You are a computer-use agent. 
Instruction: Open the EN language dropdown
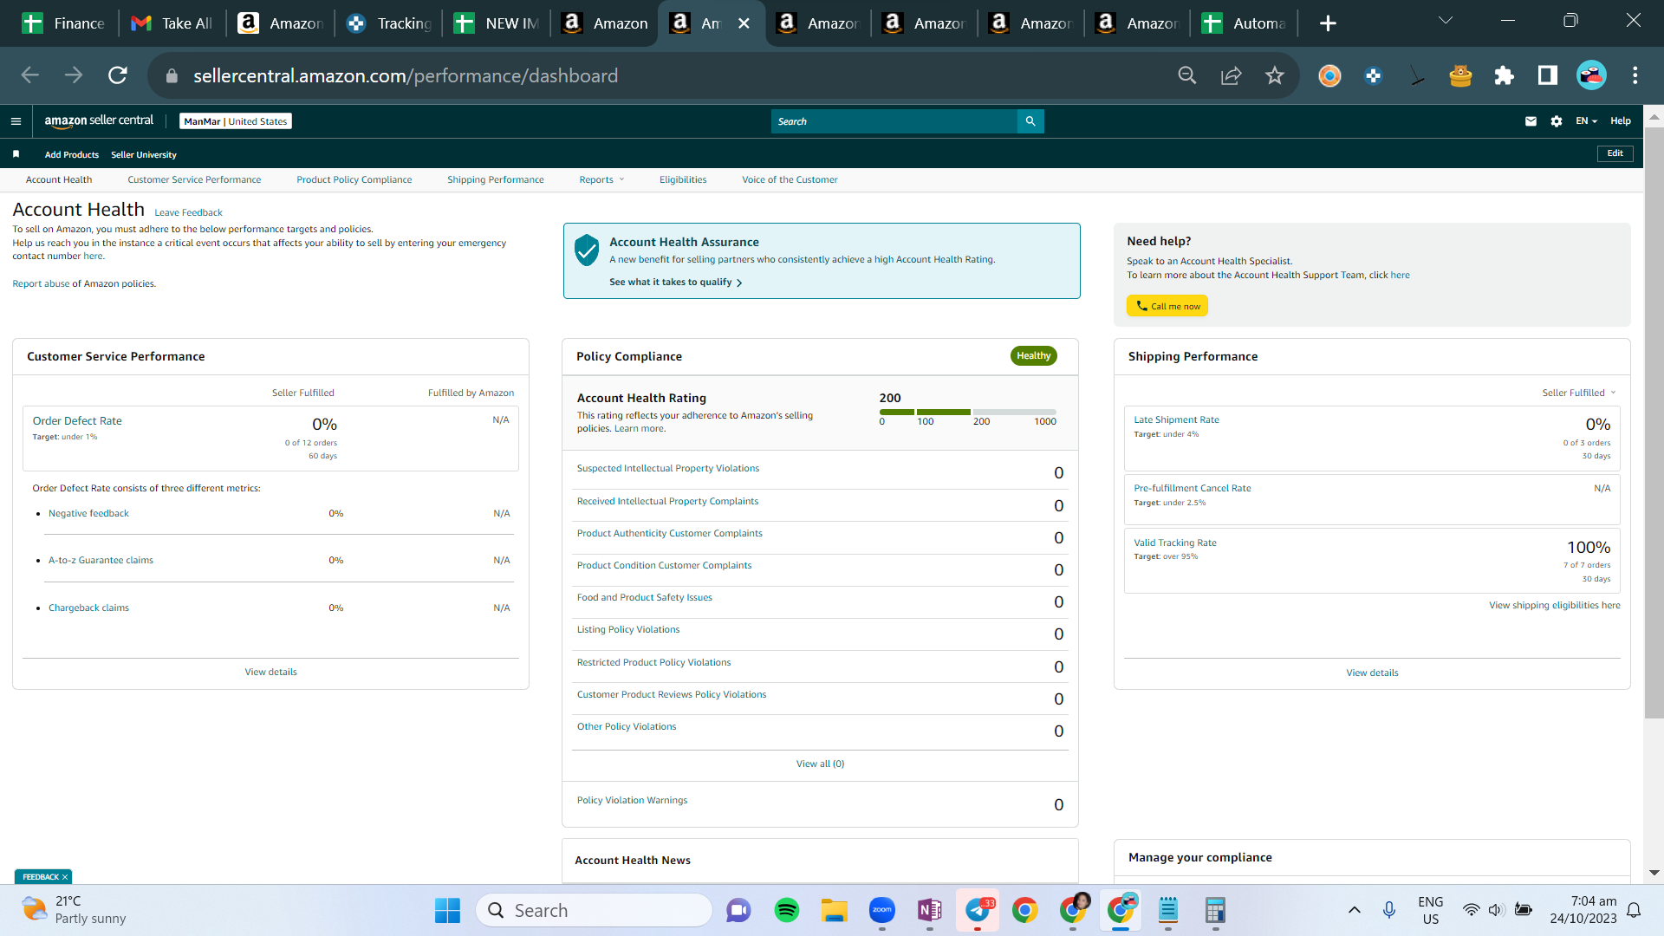coord(1586,121)
